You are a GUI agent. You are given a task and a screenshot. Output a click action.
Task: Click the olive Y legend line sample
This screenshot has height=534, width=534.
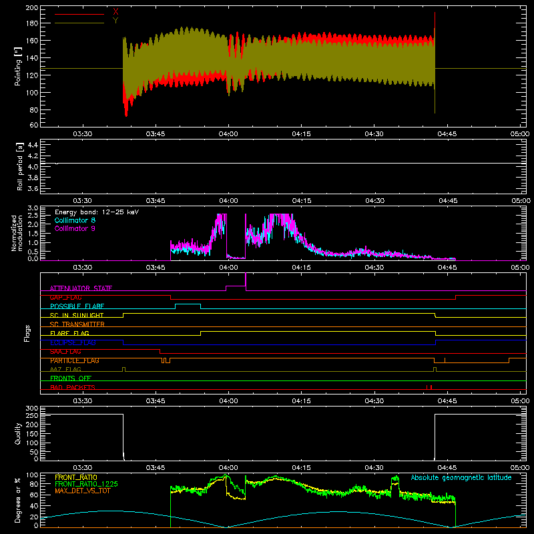(x=79, y=23)
